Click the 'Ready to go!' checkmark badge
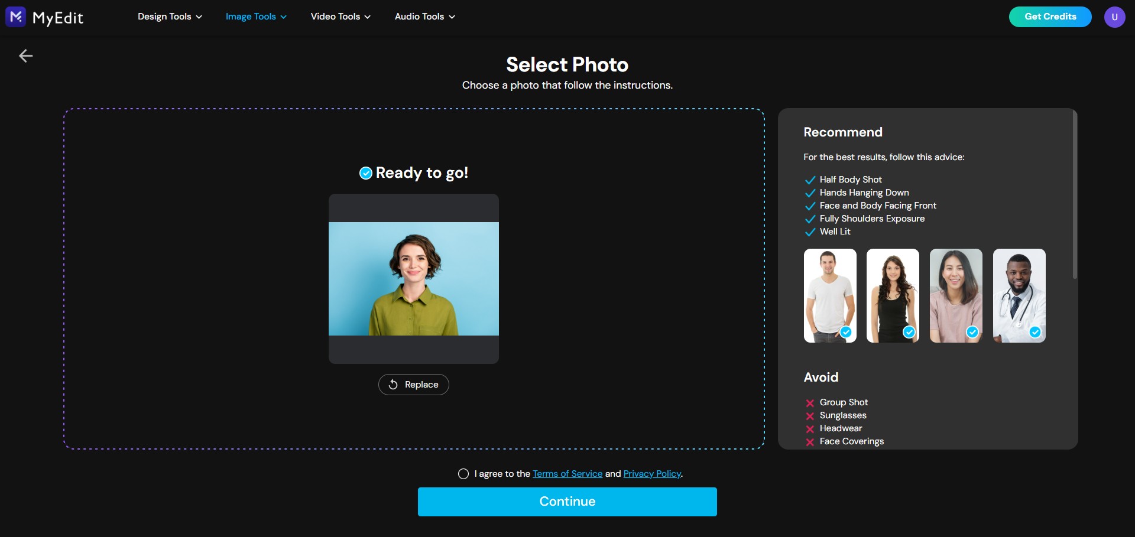The image size is (1135, 537). (365, 173)
